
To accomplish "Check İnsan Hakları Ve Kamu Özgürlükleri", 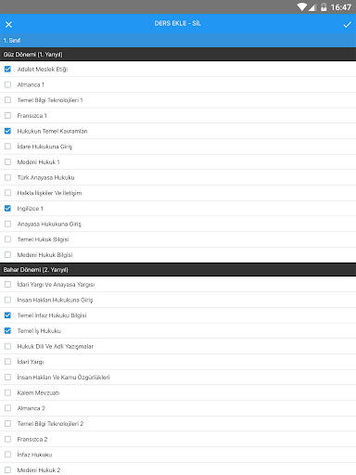I will [x=7, y=377].
